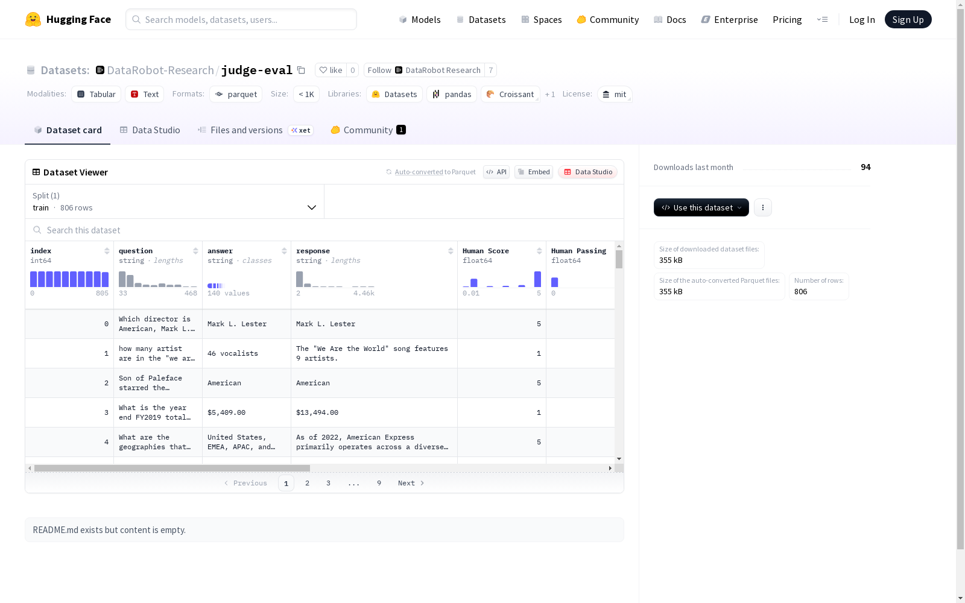This screenshot has height=603, width=965.
Task: Open the Croissant library tag
Action: [x=510, y=94]
